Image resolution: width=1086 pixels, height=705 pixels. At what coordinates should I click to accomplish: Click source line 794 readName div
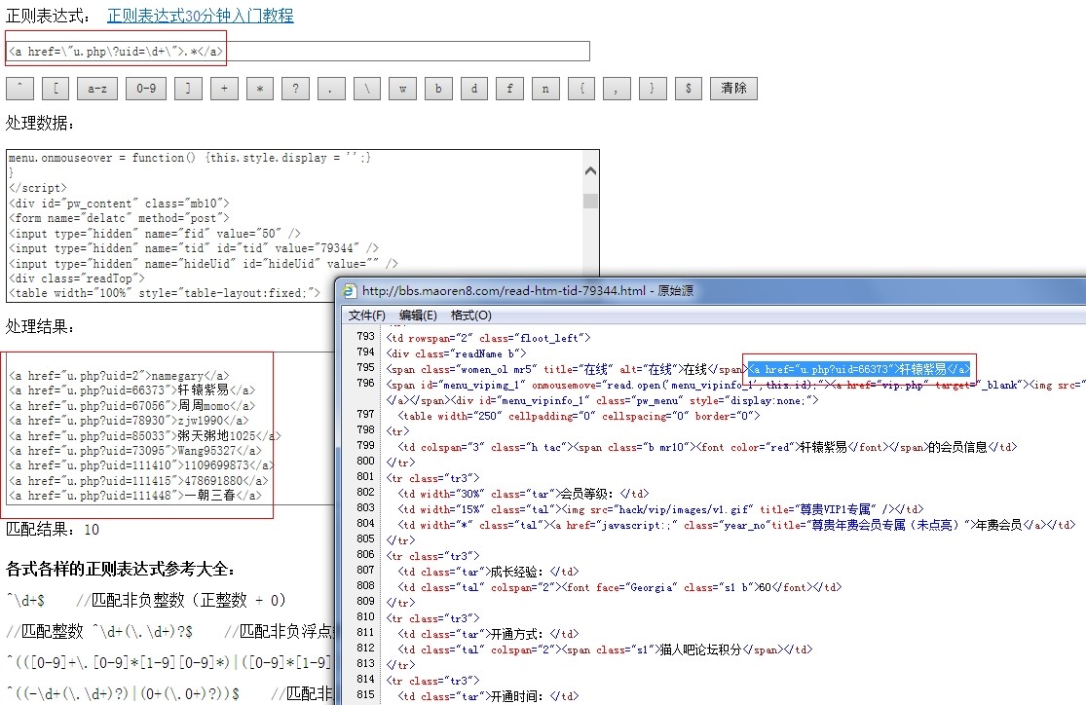coord(454,353)
